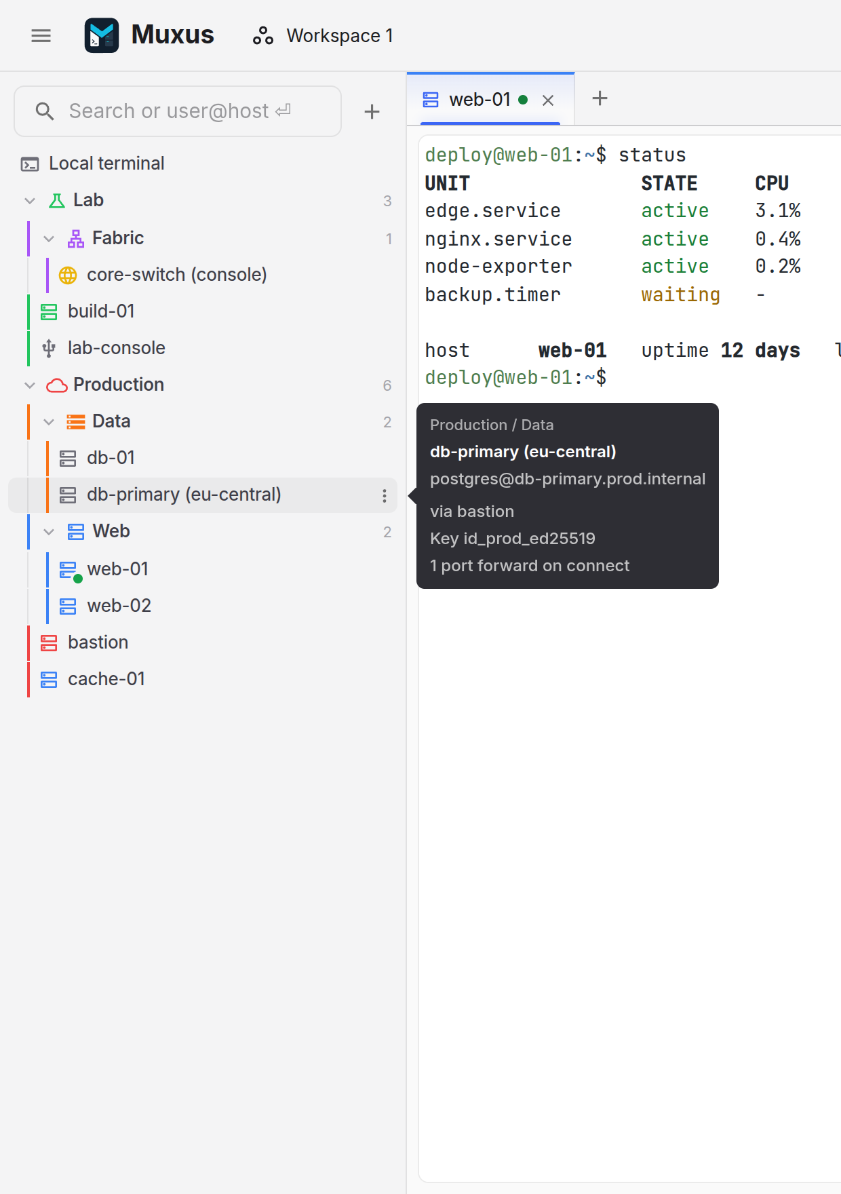This screenshot has width=841, height=1194.
Task: Open db-primary three-dot options menu
Action: point(385,495)
